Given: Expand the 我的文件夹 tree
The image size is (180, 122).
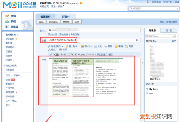Looking at the screenshot, I should pos(4,66).
